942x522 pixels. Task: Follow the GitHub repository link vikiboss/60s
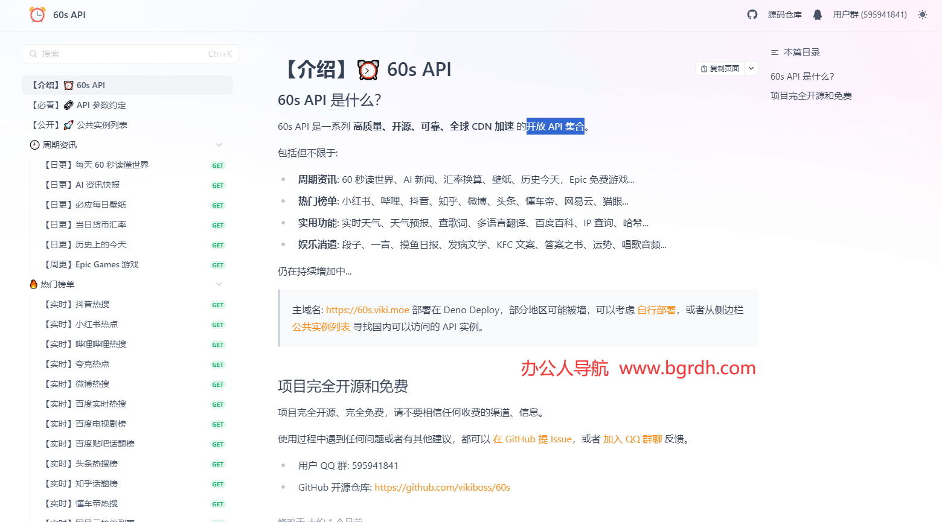pyautogui.click(x=442, y=487)
